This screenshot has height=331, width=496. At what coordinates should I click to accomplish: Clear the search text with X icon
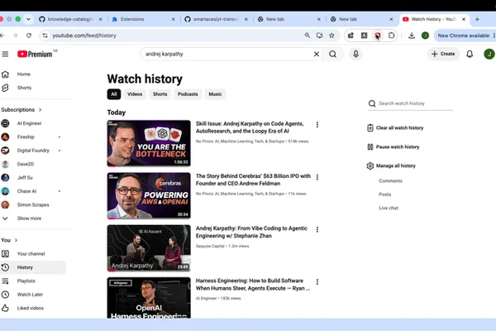tap(317, 54)
